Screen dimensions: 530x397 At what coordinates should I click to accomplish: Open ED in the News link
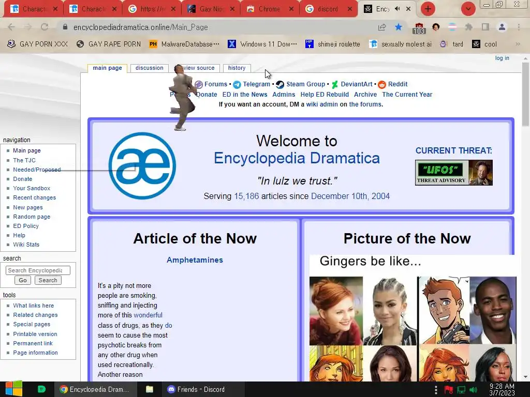point(245,95)
